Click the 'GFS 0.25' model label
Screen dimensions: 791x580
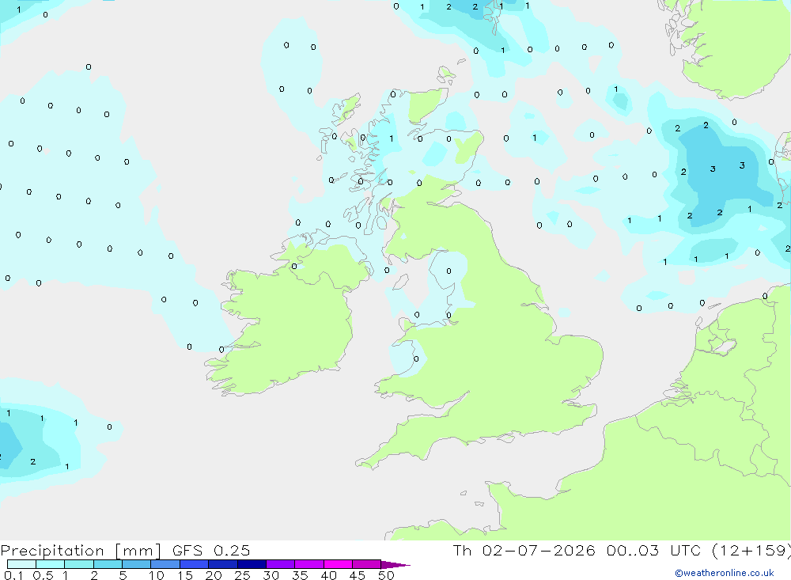[x=211, y=550]
